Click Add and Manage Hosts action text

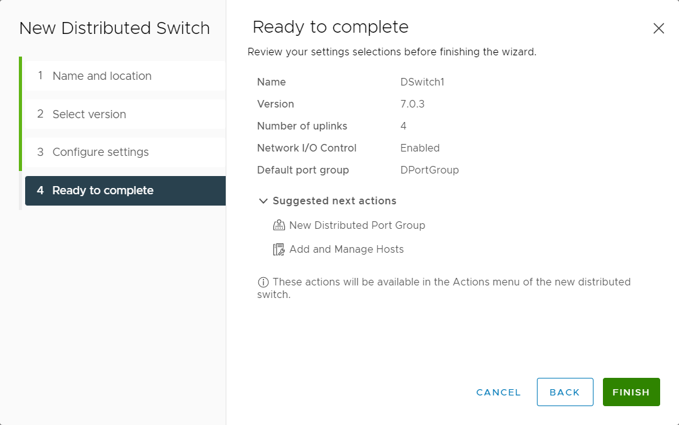click(346, 249)
